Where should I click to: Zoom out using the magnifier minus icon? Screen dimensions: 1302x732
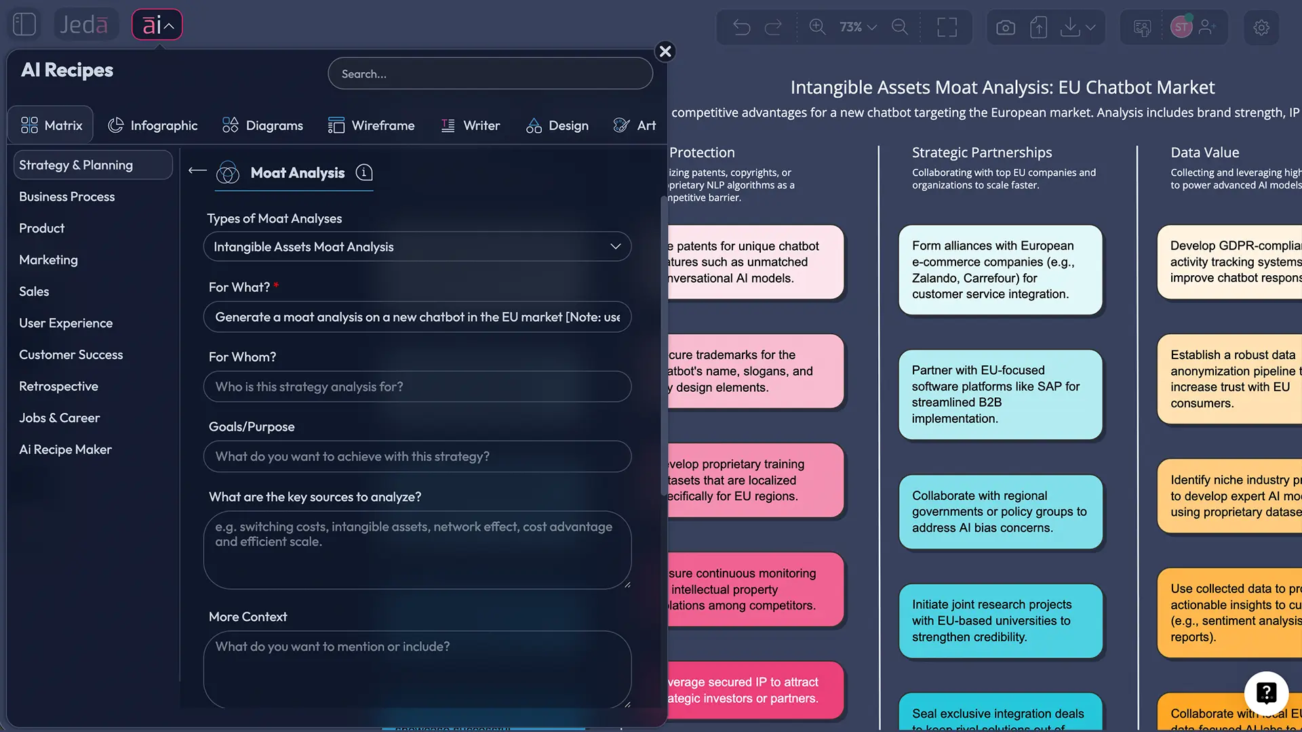(899, 27)
